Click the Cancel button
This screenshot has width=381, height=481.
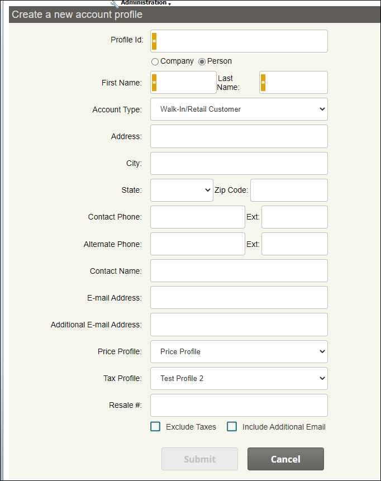pyautogui.click(x=285, y=459)
